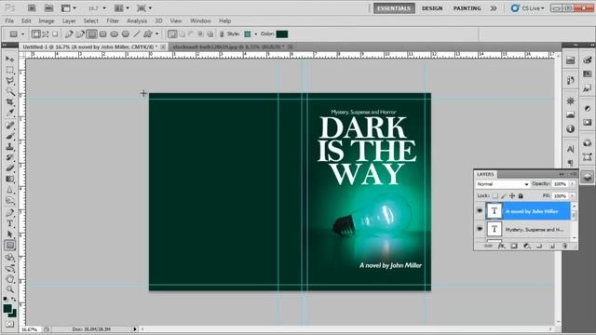Open the File menu

(9, 20)
